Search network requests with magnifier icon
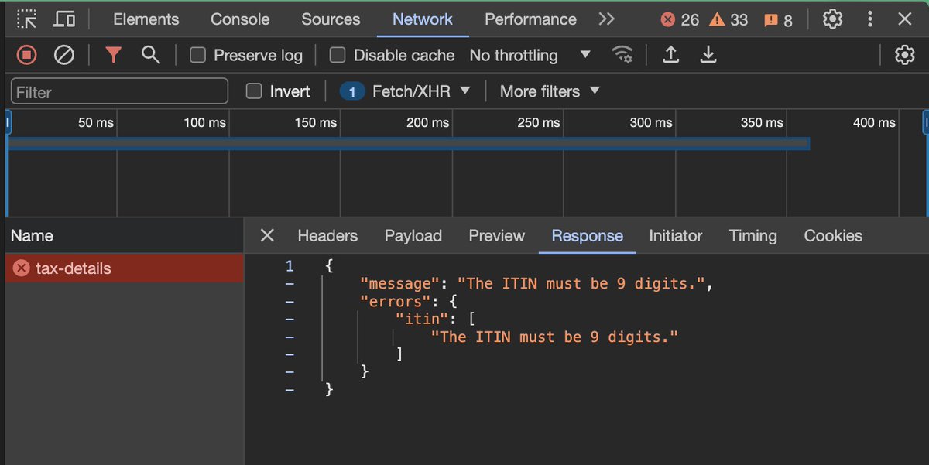929x465 pixels. point(150,55)
